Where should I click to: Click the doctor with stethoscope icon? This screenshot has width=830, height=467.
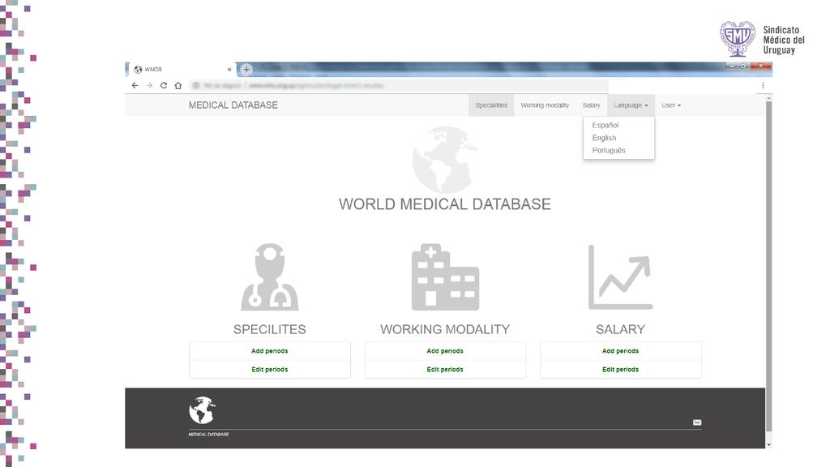pyautogui.click(x=269, y=277)
